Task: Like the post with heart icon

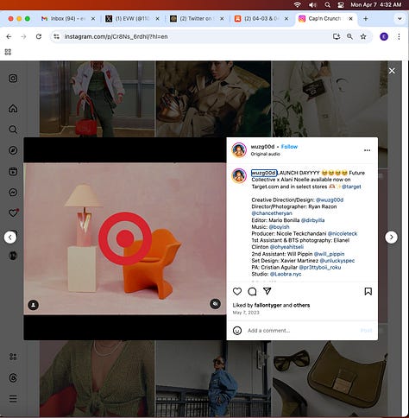Action: (237, 291)
